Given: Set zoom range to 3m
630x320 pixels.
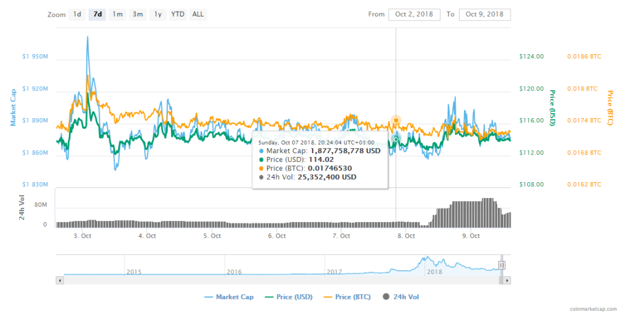Looking at the screenshot, I should pyautogui.click(x=138, y=14).
